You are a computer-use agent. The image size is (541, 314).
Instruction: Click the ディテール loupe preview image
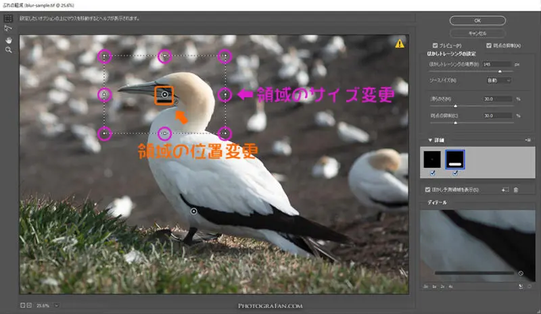coord(477,245)
